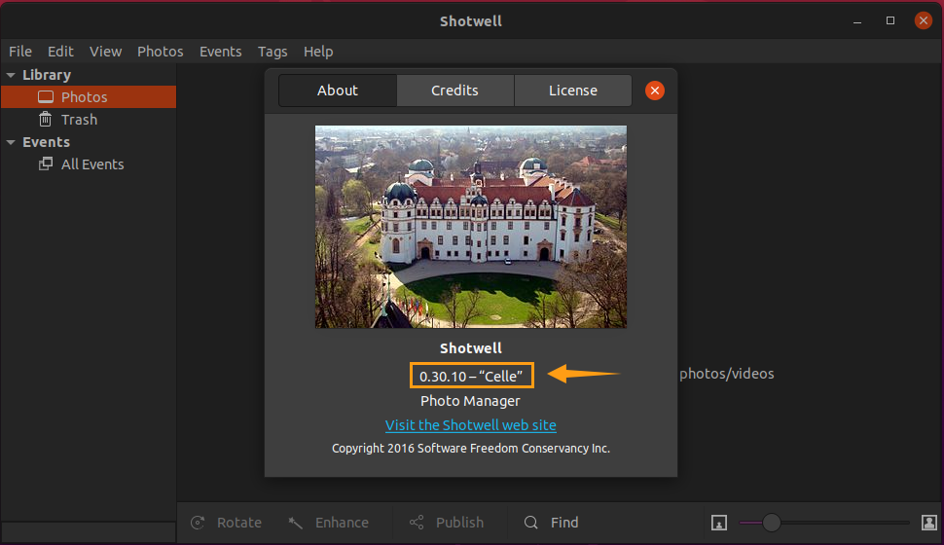Click the Publish share icon
Viewport: 944px width, 545px height.
point(417,523)
